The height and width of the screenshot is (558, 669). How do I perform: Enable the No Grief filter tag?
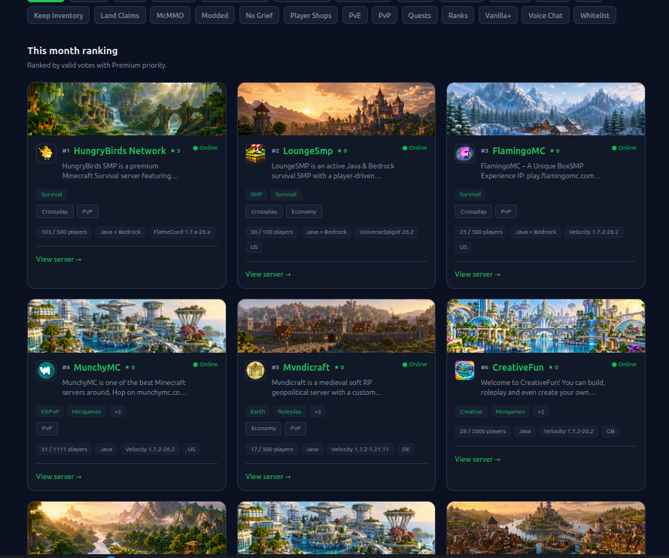click(x=259, y=15)
